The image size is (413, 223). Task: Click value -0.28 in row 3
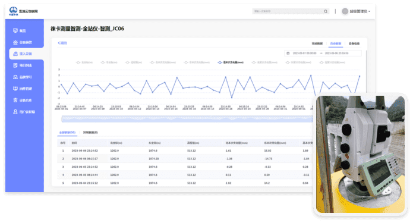coord(229,167)
